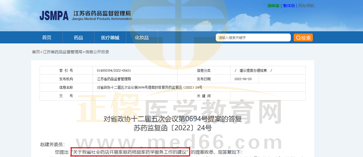Switch to 繁体版 language

tap(289, 6)
